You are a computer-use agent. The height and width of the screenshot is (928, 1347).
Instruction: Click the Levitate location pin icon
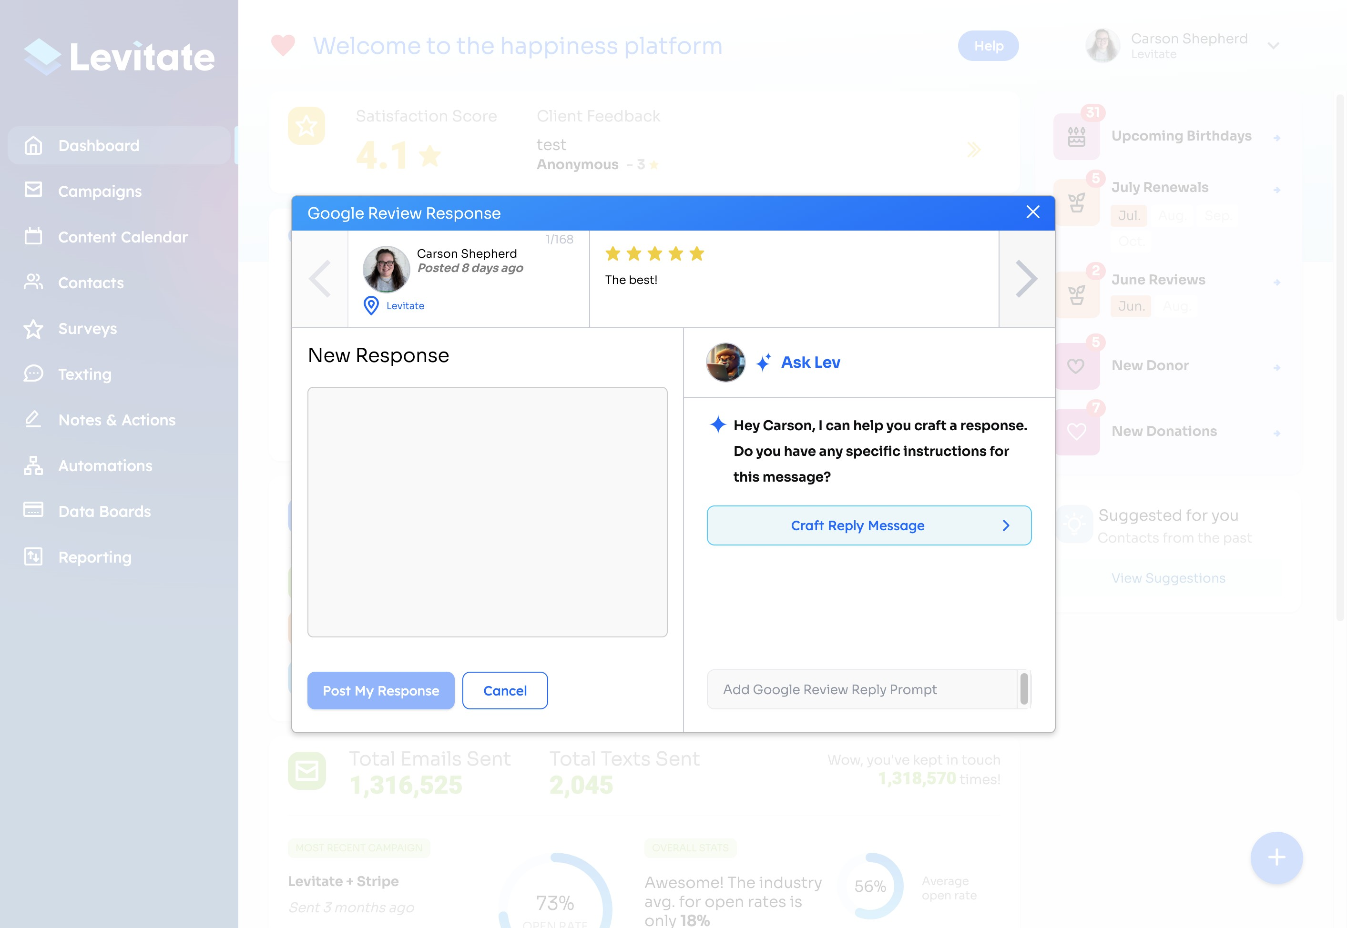(371, 306)
